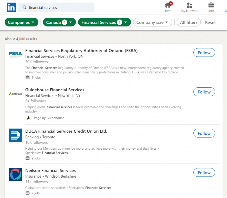The width and height of the screenshot is (227, 198).
Task: Click the briefcase icon beside 9 jobs
Action: coord(28,77)
